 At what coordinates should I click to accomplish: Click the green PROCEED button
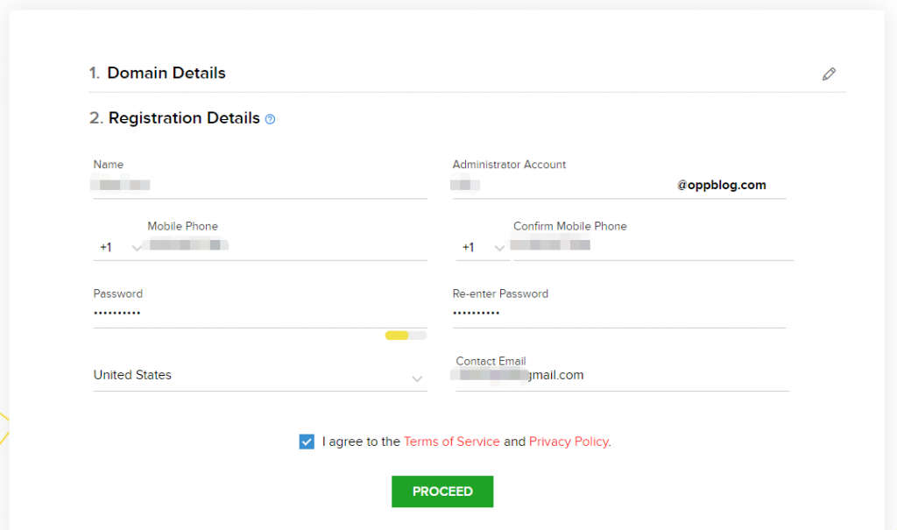pyautogui.click(x=442, y=491)
